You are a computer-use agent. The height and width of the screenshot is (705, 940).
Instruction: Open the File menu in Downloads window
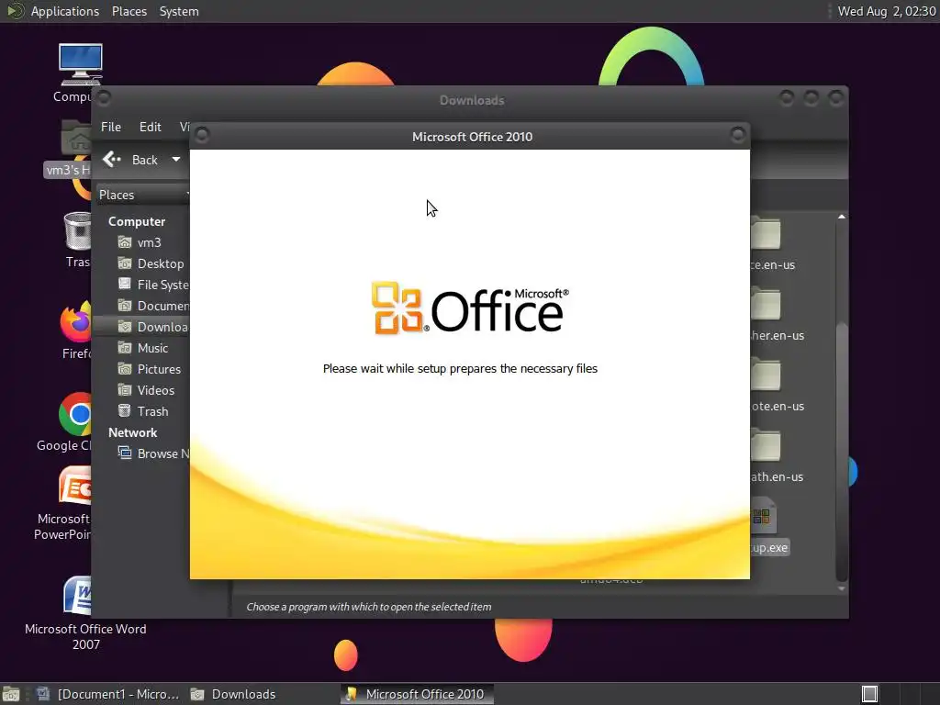tap(111, 127)
